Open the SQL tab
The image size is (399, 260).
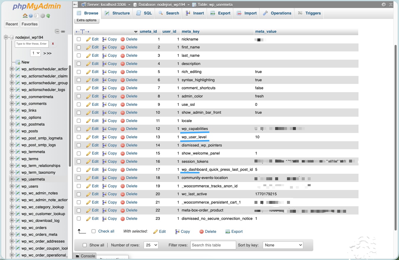click(144, 13)
